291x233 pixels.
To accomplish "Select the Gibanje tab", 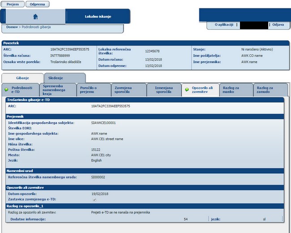I will [22, 78].
